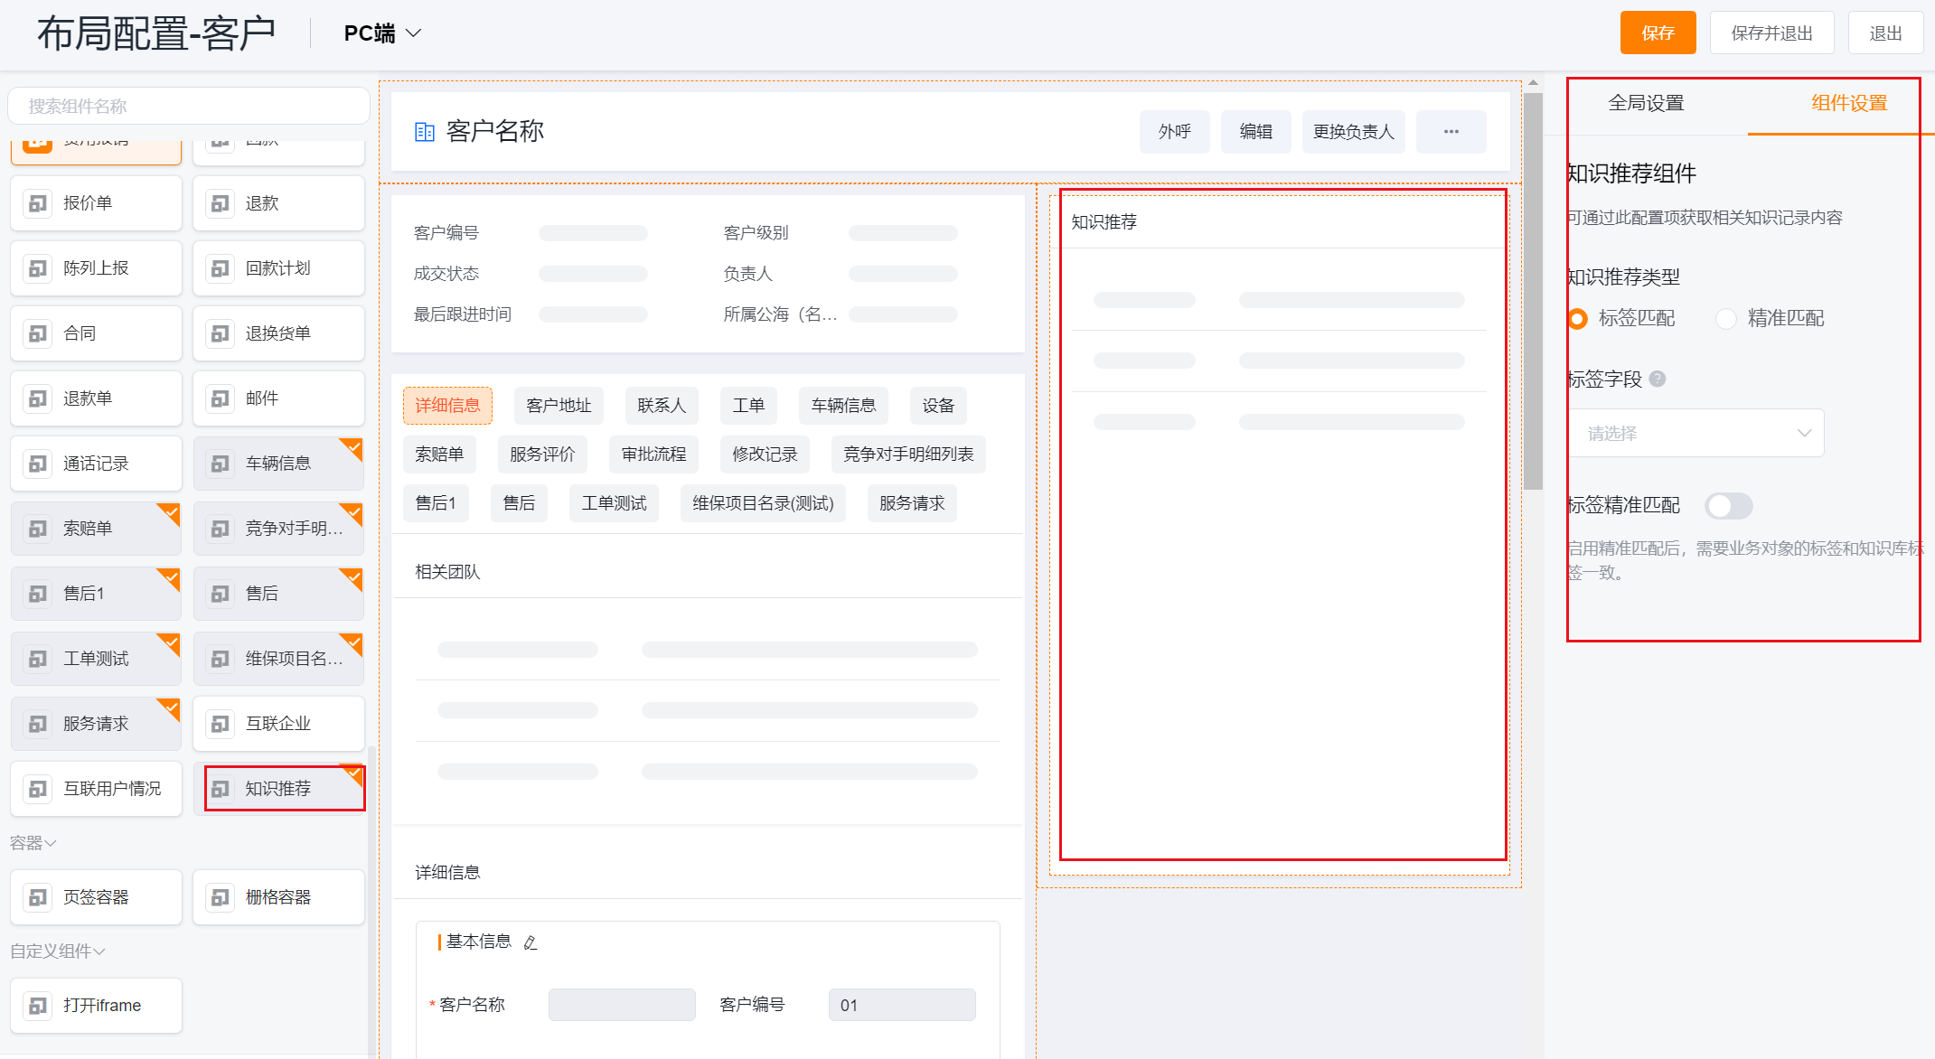
Task: Click the canvas vertical scrollbar thumb
Action: (1533, 289)
